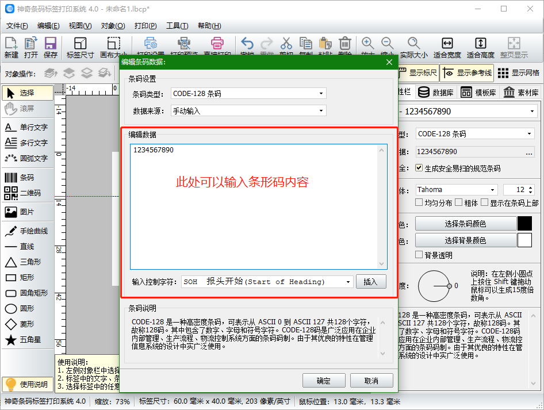Select the 圆角矩形 rounded rectangle tool
The height and width of the screenshot is (410, 544).
(x=28, y=293)
